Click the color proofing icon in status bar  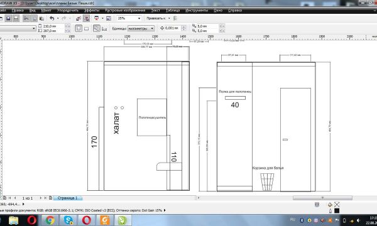[x=317, y=205]
